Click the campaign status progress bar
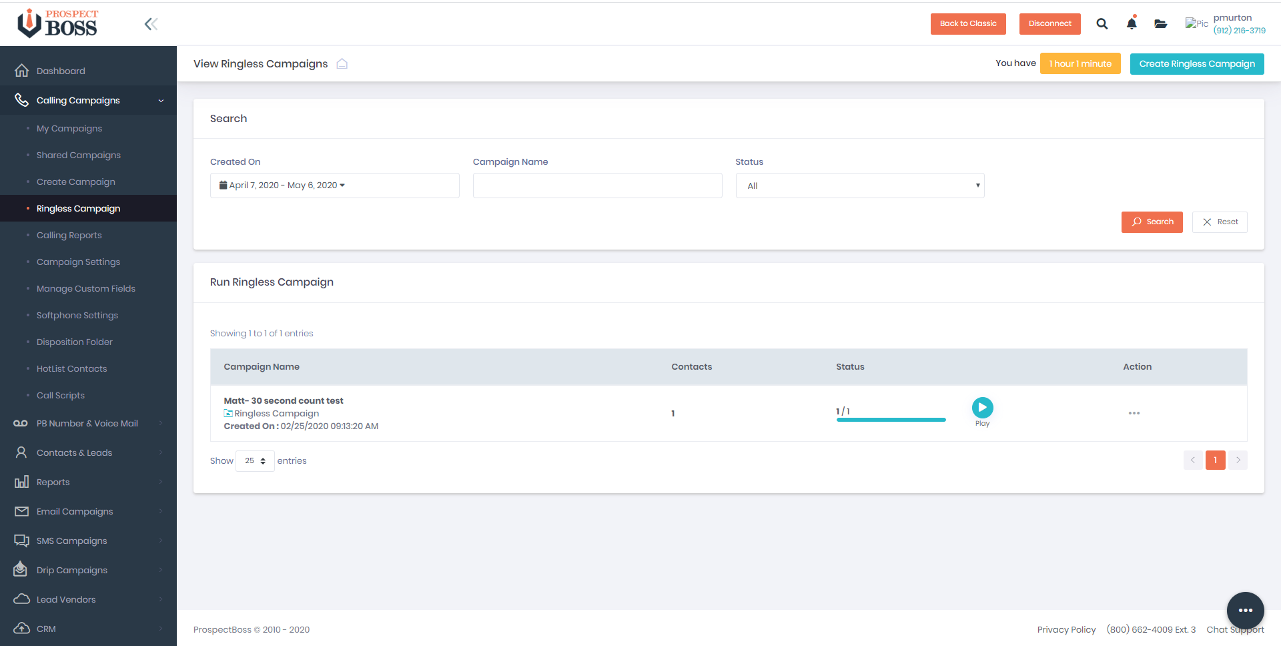1281x646 pixels. pos(891,420)
